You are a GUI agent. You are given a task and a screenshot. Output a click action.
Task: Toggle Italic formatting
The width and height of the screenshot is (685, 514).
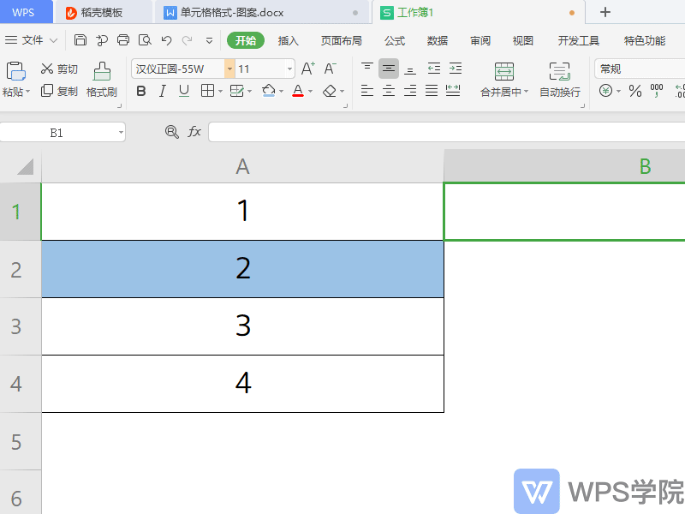click(163, 91)
